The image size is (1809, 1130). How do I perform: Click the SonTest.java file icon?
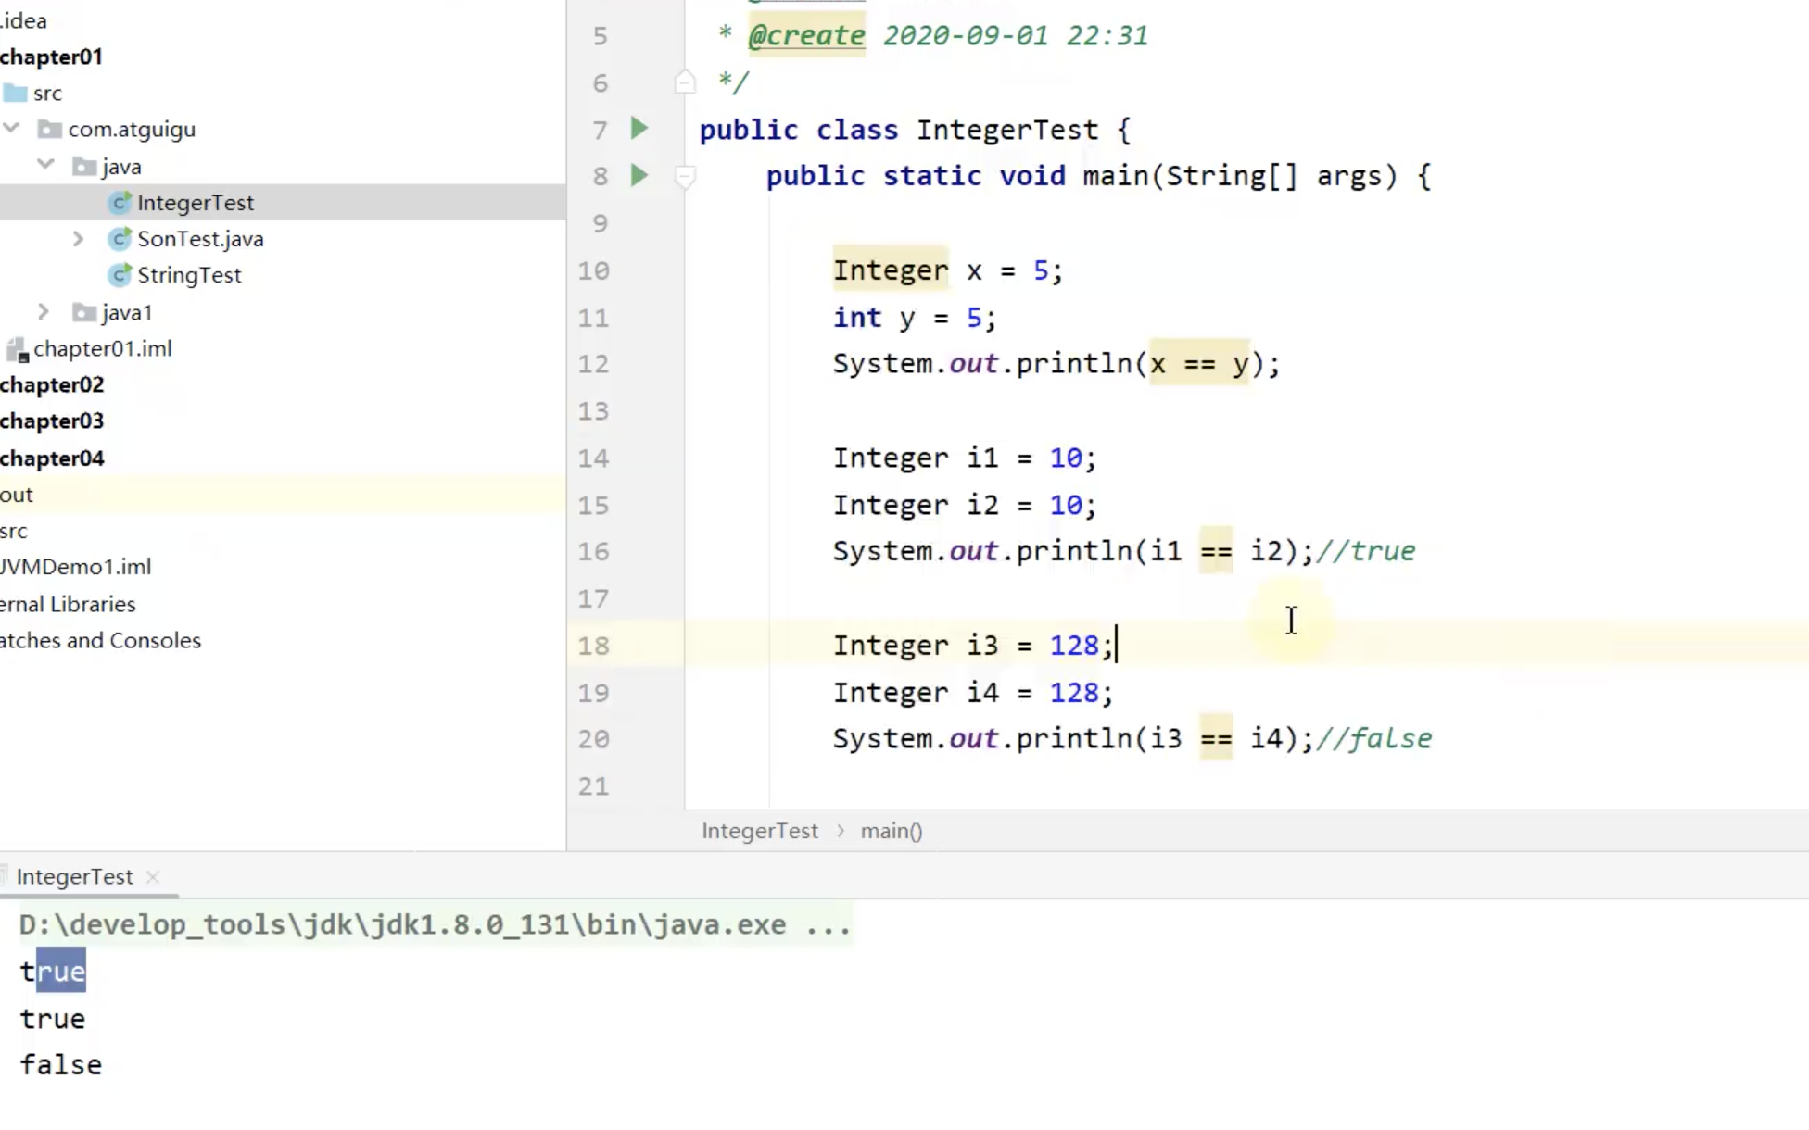pos(120,239)
